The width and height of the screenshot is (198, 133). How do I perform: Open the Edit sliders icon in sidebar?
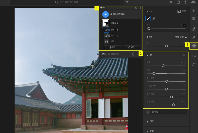pyautogui.click(x=194, y=19)
